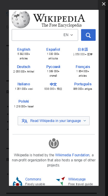Click the 1 864 000+ articles count
This screenshot has height=196, width=108.
83,73
